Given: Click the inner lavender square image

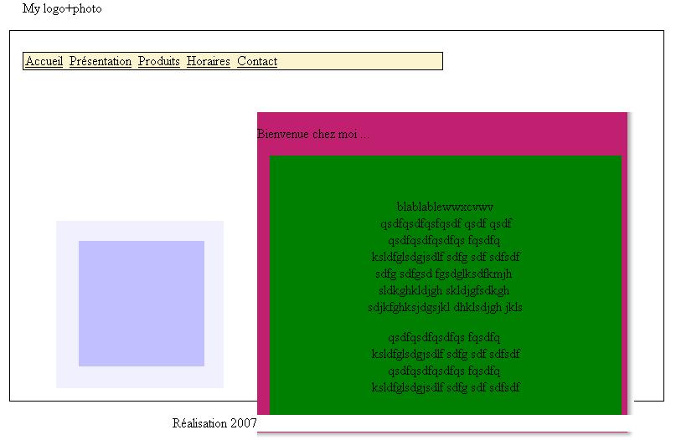Looking at the screenshot, I should (x=142, y=304).
